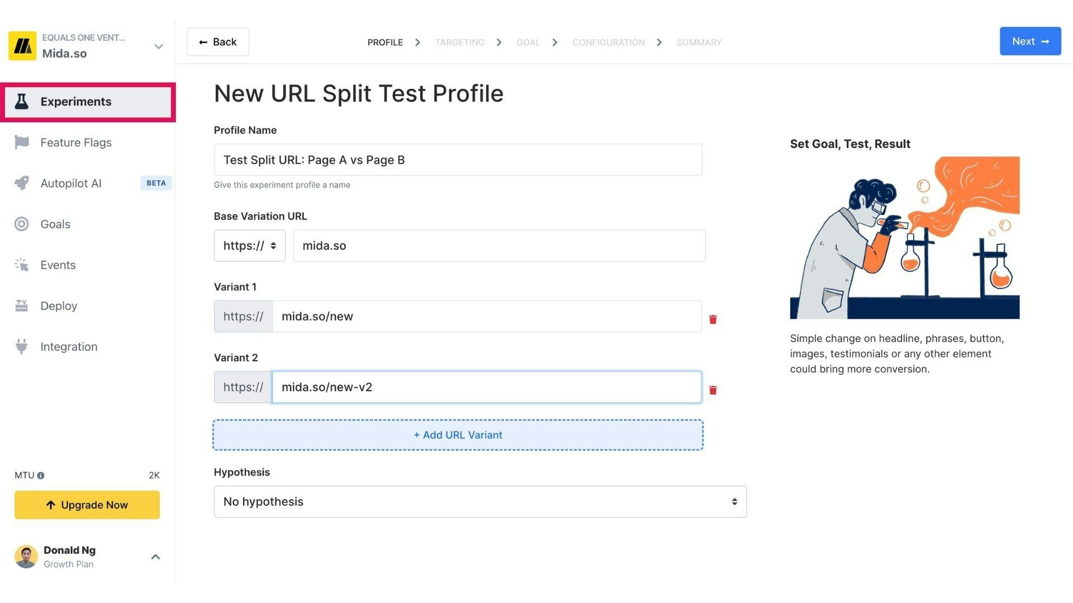
Task: Open the https:// protocol dropdown
Action: point(249,246)
